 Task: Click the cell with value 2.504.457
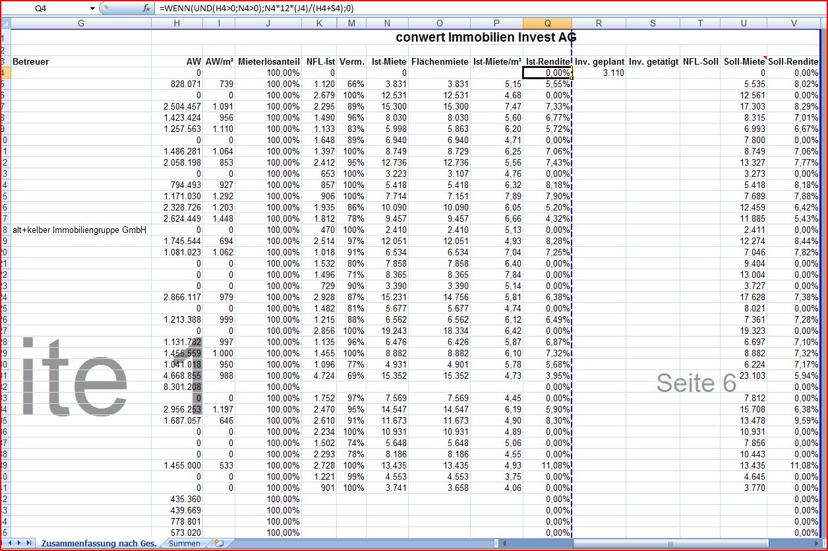click(177, 106)
